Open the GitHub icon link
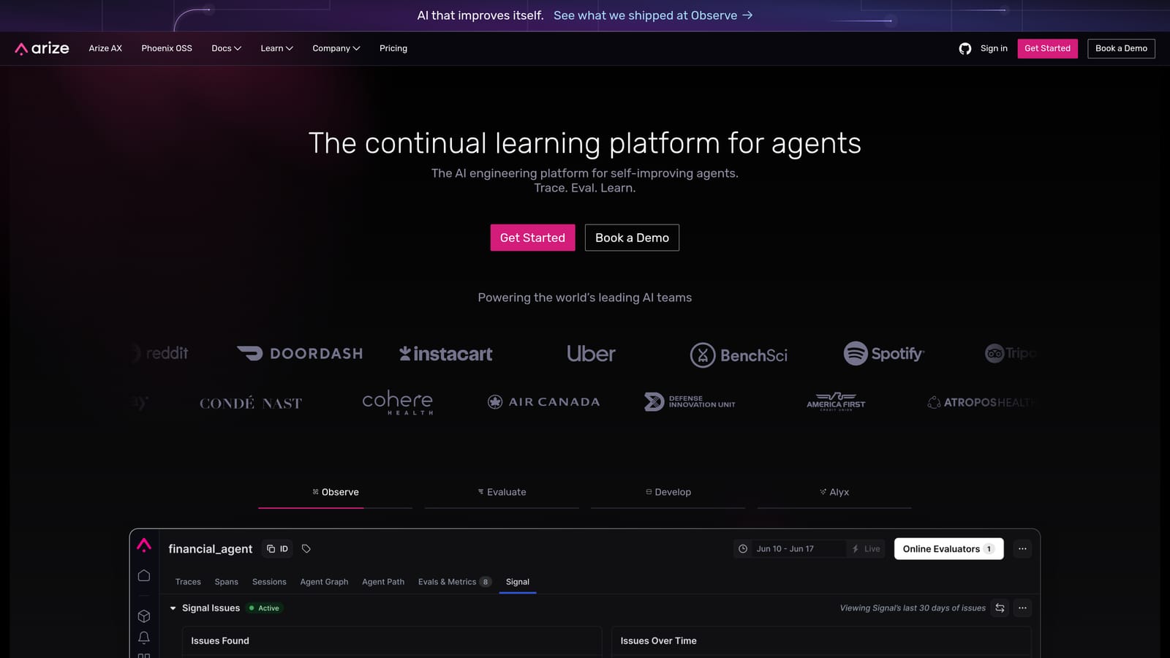1170x658 pixels. (965, 48)
